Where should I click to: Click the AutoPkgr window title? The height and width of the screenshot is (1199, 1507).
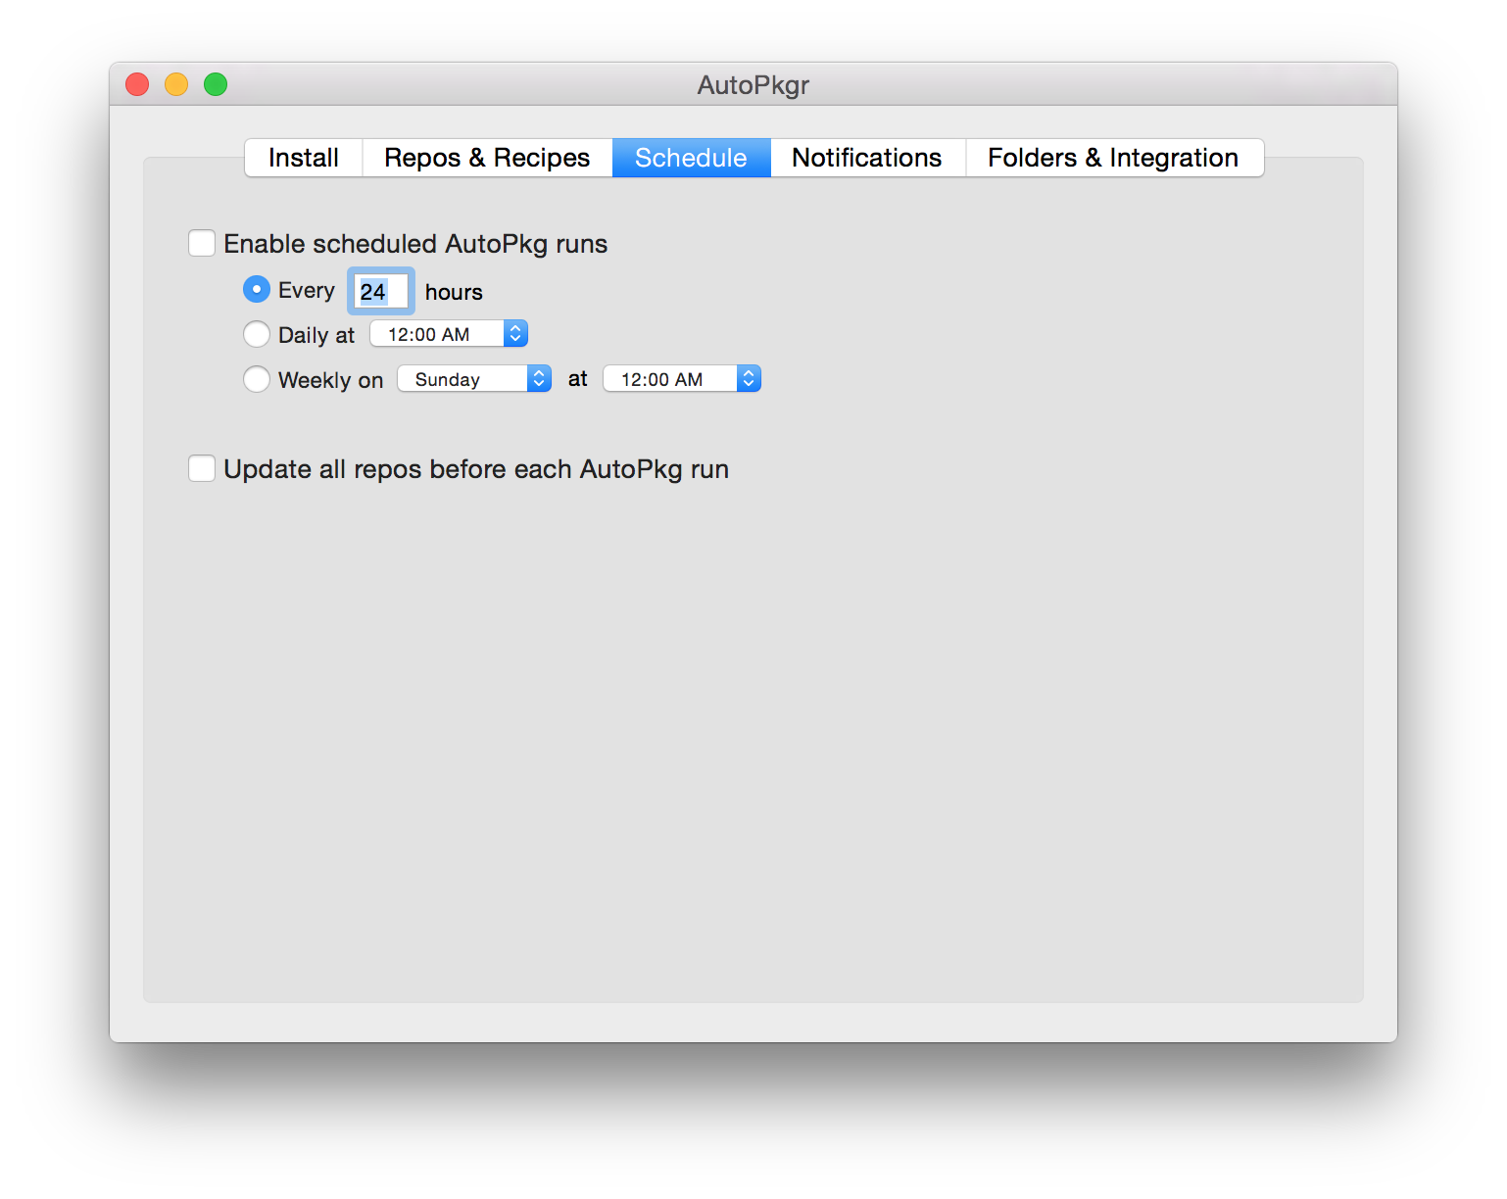753,85
